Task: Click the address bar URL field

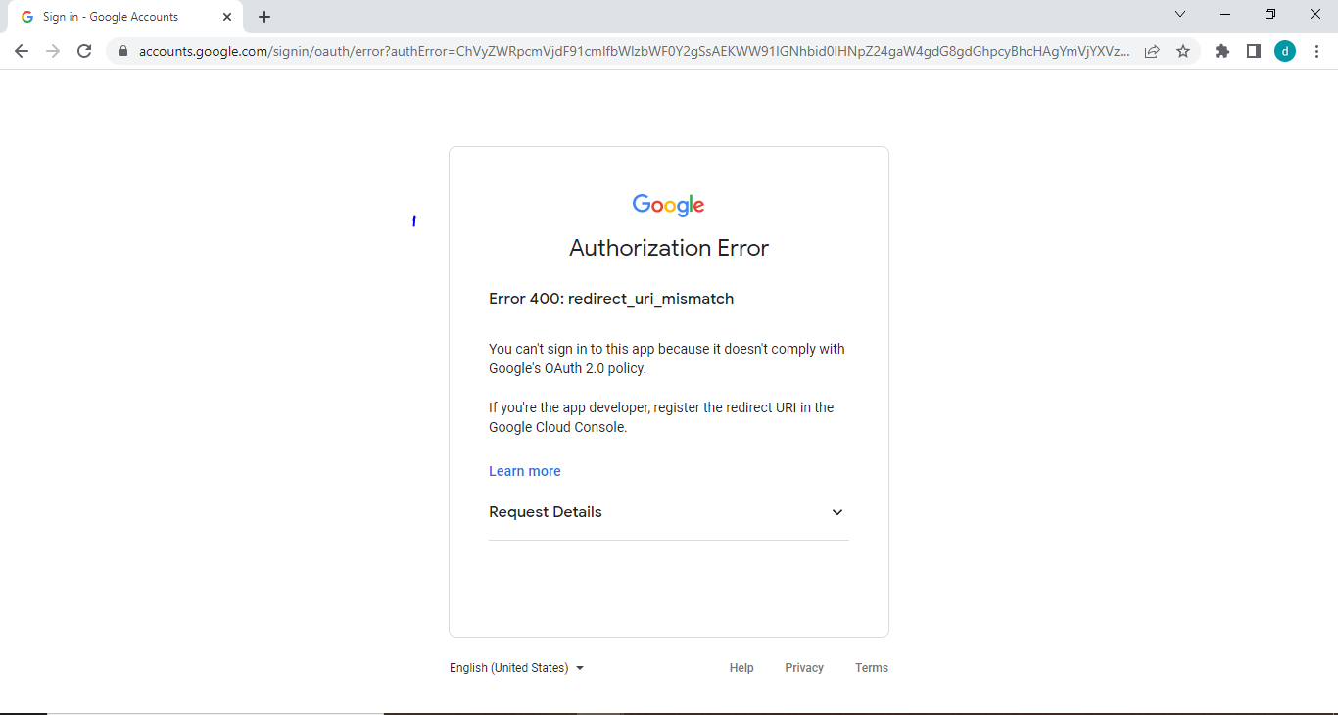Action: tap(627, 51)
